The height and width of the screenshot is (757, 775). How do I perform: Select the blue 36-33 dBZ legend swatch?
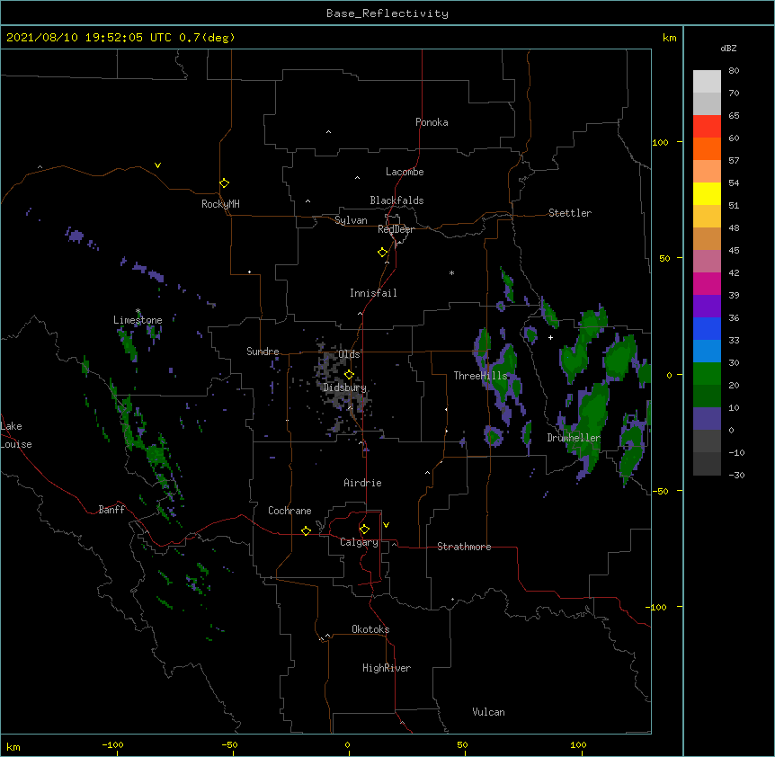tap(707, 329)
